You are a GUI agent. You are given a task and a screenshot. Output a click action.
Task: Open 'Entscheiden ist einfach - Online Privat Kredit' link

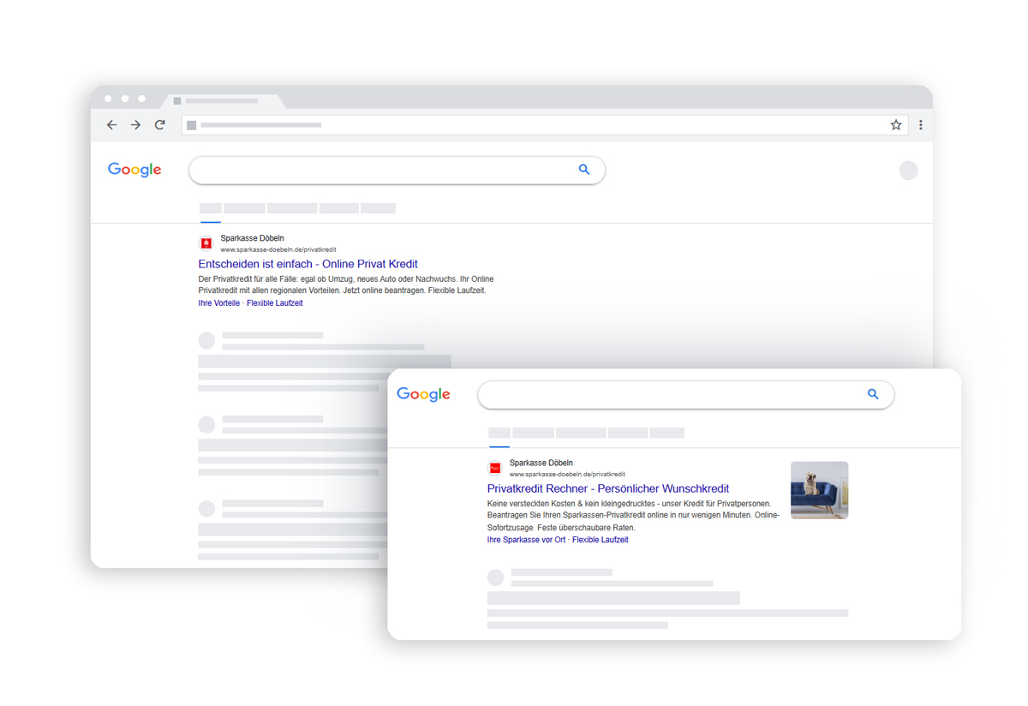(x=308, y=264)
